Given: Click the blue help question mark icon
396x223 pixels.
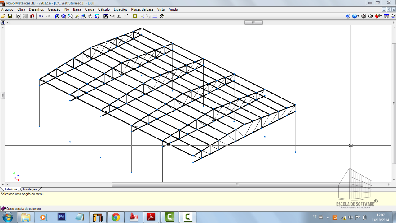Looking at the screenshot, I should coord(348,16).
